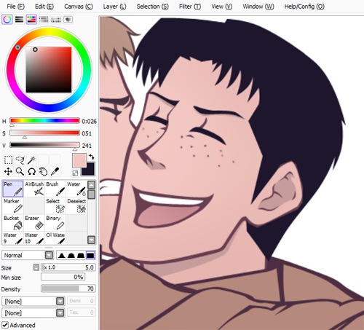Image resolution: width=364 pixels, height=330 pixels.
Task: Toggle the HSV slider panel icon
Action: 31,20
